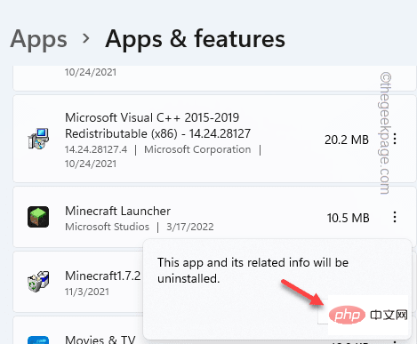Click the Microsoft Corporation publisher text
Viewport: 417px width, 344px height.
(x=197, y=149)
